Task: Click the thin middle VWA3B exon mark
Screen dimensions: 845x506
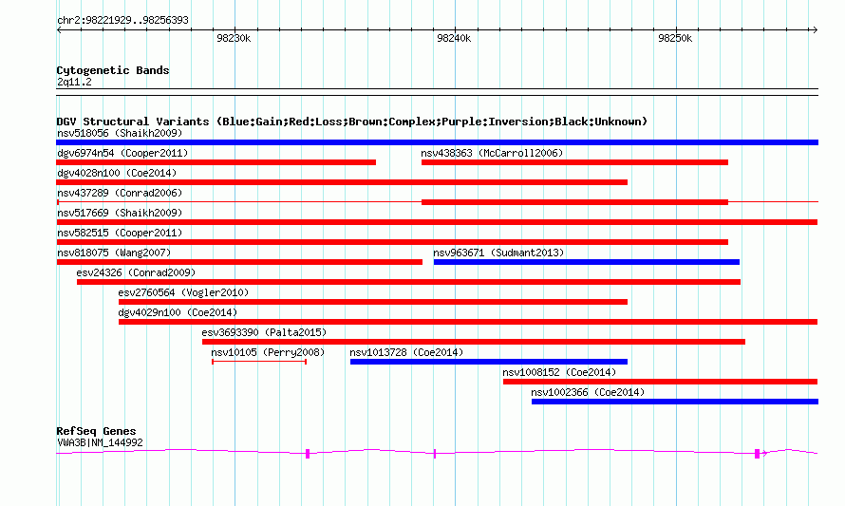Action: click(x=435, y=454)
